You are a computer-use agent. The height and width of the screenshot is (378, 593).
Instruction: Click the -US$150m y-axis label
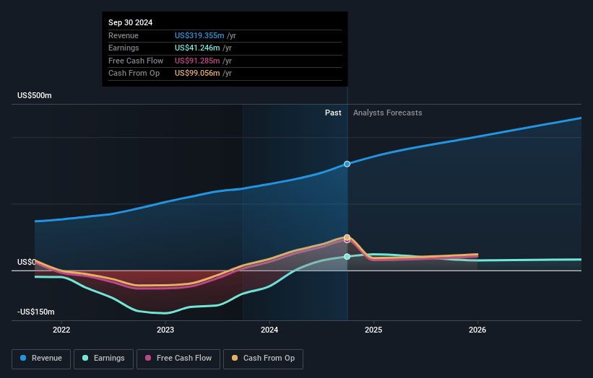[36, 312]
